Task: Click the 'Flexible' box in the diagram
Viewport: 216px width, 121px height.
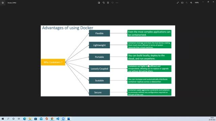Action: (99, 33)
